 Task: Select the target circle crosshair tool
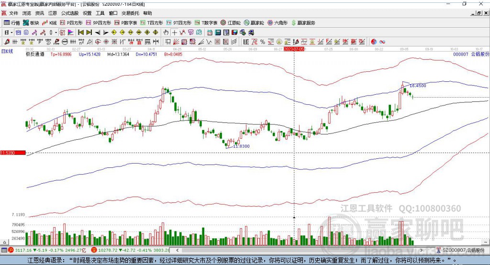coord(98,42)
